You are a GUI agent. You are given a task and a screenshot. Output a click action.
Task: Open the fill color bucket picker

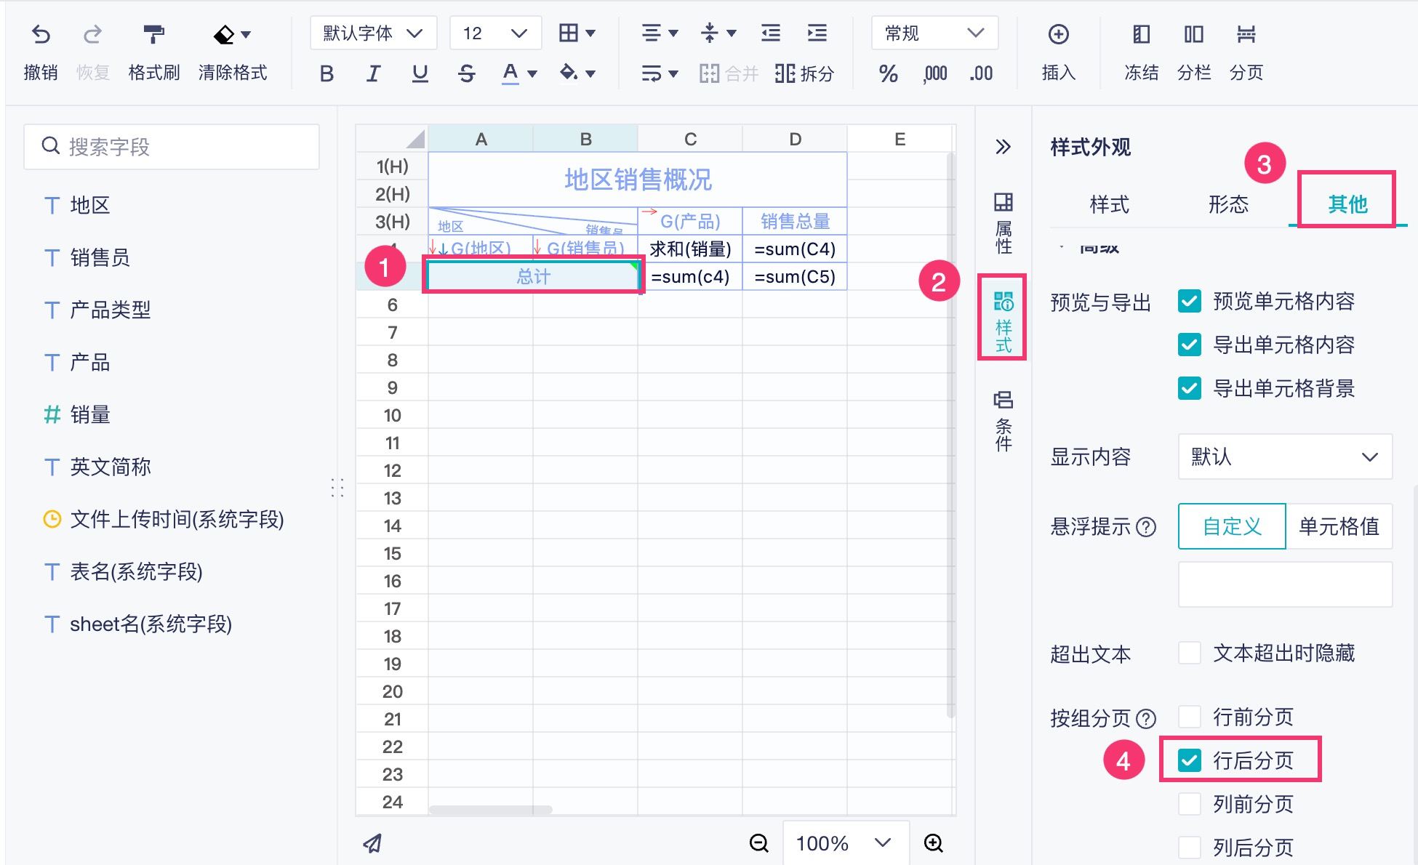point(577,73)
